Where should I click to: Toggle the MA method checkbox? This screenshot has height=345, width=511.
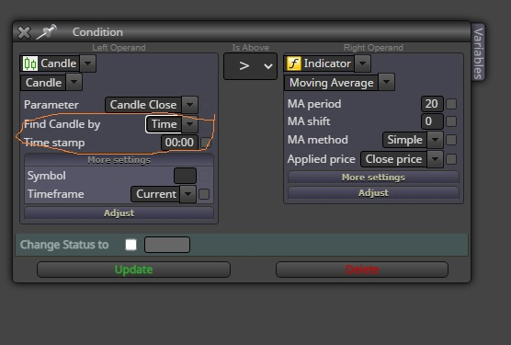(451, 140)
